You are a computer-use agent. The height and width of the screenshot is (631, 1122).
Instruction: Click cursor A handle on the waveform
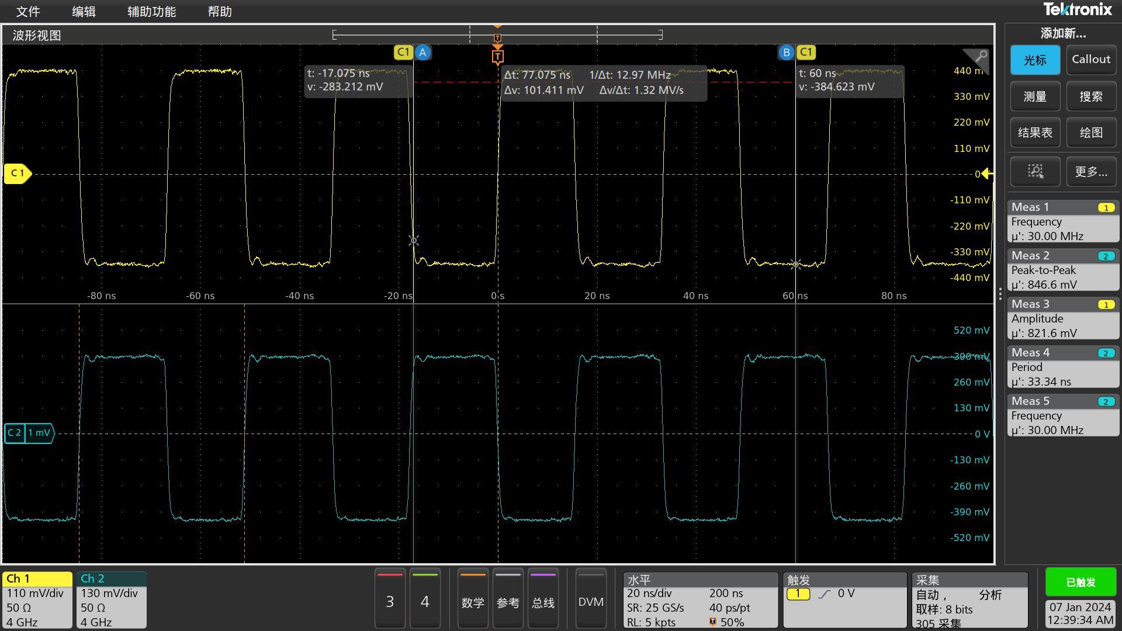pos(423,53)
